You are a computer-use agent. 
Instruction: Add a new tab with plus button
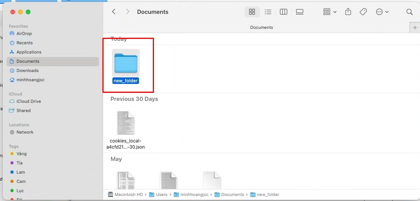415,27
